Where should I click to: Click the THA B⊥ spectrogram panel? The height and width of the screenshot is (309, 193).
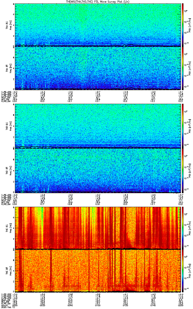[x=98, y=25]
